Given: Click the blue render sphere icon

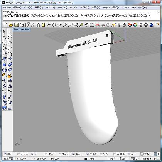Looking at the screenshot, I should pyautogui.click(x=152, y=25).
